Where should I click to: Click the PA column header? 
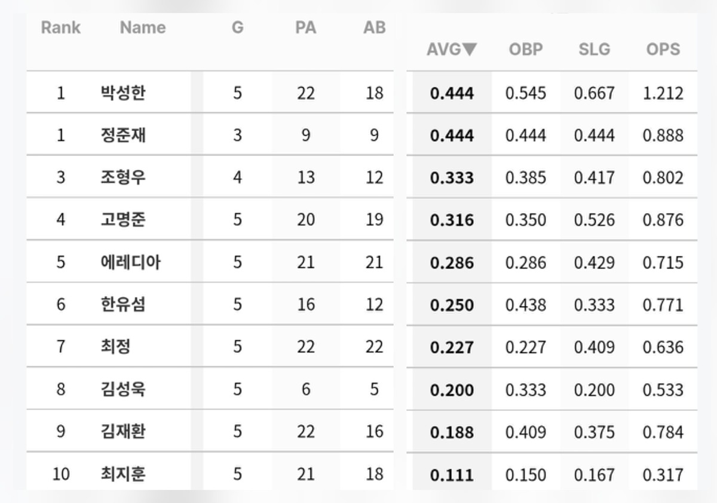(305, 27)
